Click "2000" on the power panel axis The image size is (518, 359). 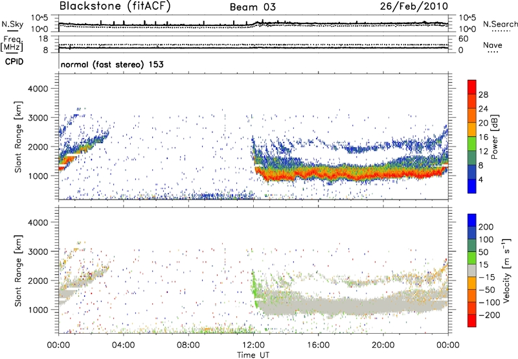tap(38, 146)
